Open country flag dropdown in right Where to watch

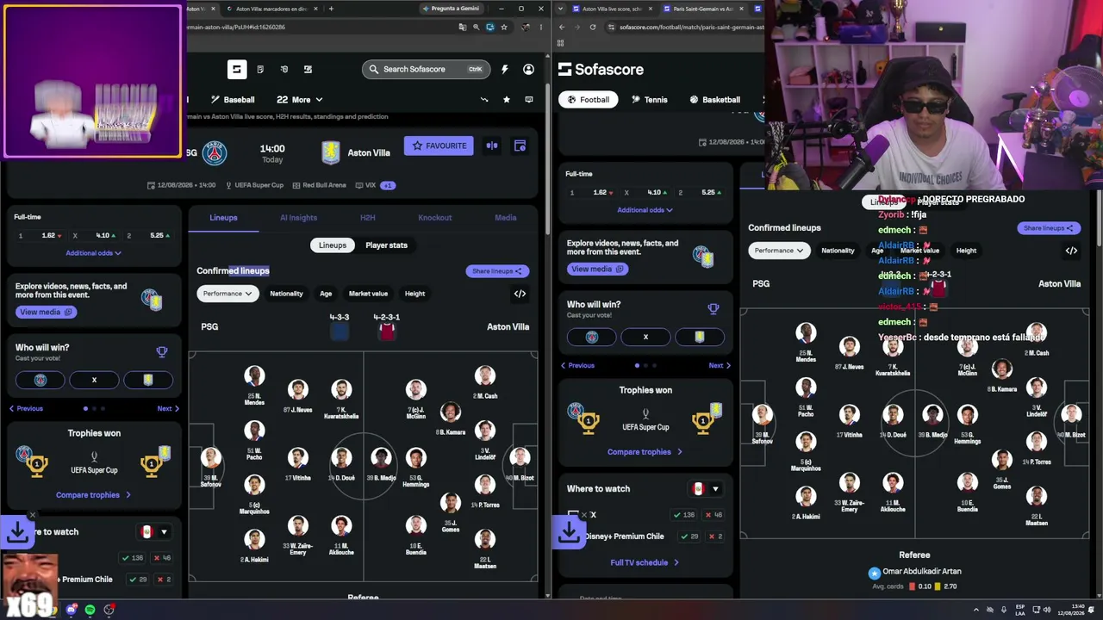pos(706,489)
